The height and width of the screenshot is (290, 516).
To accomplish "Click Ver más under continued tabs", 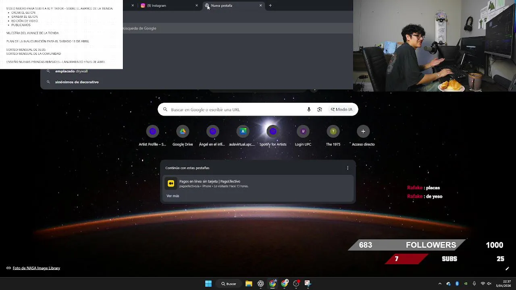I will pyautogui.click(x=173, y=196).
